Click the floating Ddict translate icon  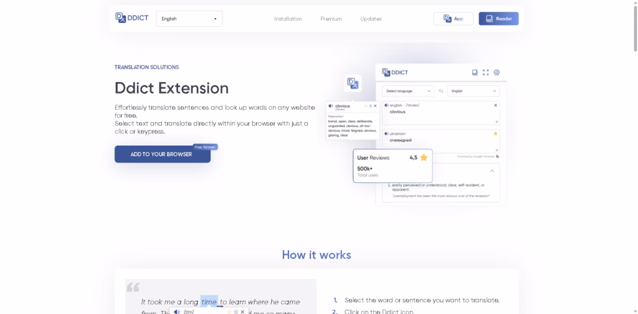click(x=353, y=83)
